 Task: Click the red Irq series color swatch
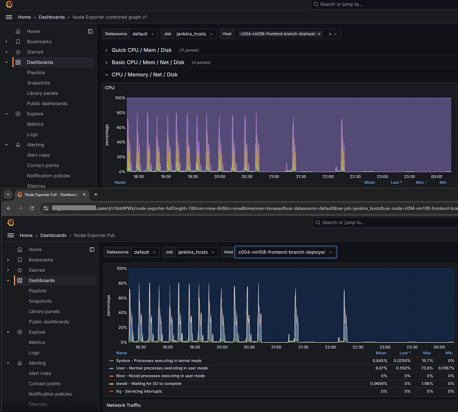[x=111, y=391]
